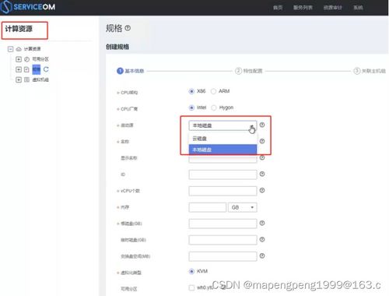Select 可用分区 in the resource tree

[x=40, y=59]
